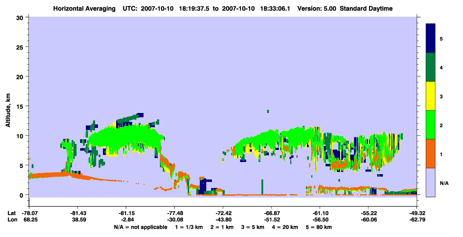The width and height of the screenshot is (463, 237).
Task: Click the yellow colorbar segment 3
Action: [431, 96]
